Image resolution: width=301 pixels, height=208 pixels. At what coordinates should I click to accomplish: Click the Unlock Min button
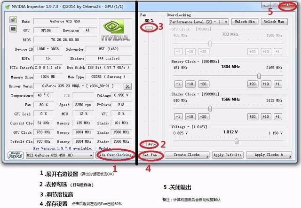[245, 22]
